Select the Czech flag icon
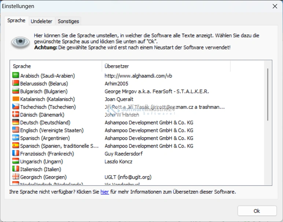The height and width of the screenshot is (222, 283). (x=16, y=107)
